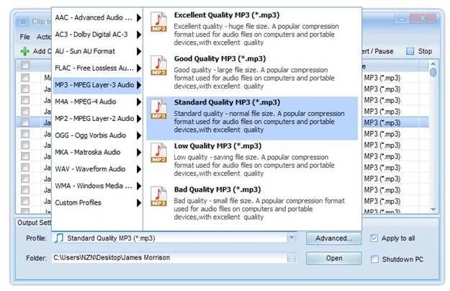Expand AC3 - Dolby Digital AC-3 submenu
The image size is (450, 291).
(98, 35)
